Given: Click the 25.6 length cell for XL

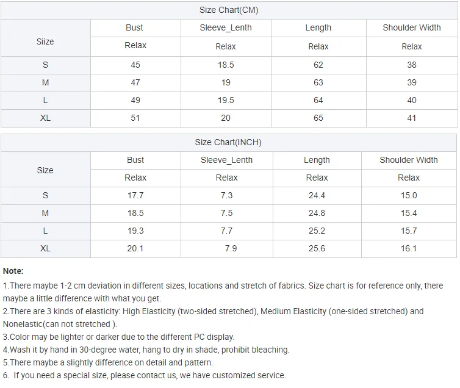Looking at the screenshot, I should coord(317,248).
